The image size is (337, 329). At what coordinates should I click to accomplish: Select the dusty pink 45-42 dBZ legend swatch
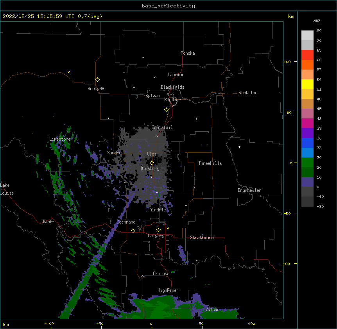(x=307, y=113)
